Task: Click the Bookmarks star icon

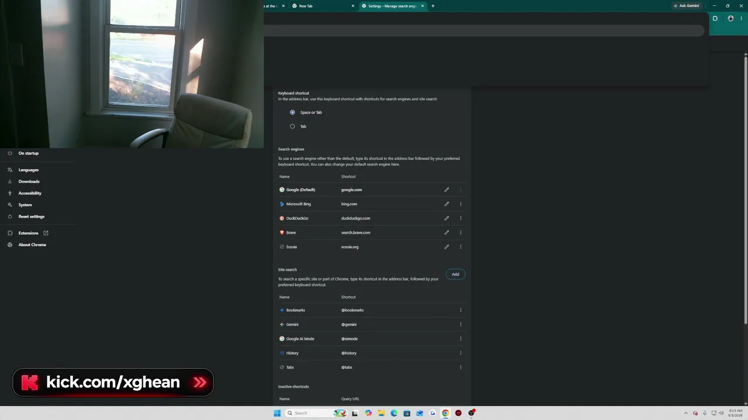Action: coord(282,310)
